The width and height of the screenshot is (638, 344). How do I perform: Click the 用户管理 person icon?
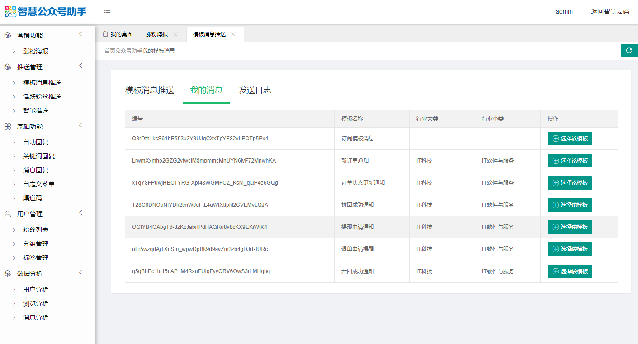[x=8, y=214]
